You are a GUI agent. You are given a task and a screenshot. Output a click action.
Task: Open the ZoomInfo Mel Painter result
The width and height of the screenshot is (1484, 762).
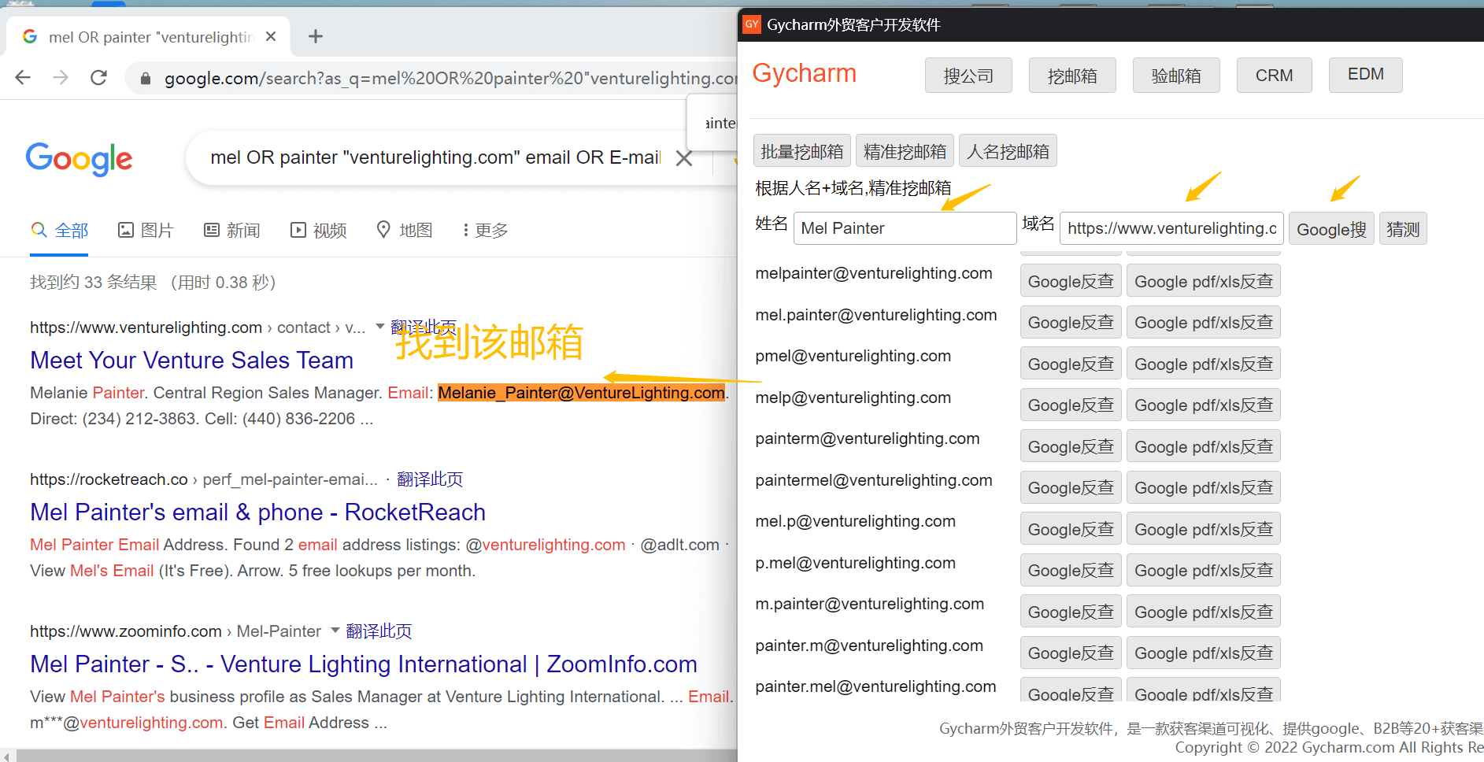click(x=364, y=664)
